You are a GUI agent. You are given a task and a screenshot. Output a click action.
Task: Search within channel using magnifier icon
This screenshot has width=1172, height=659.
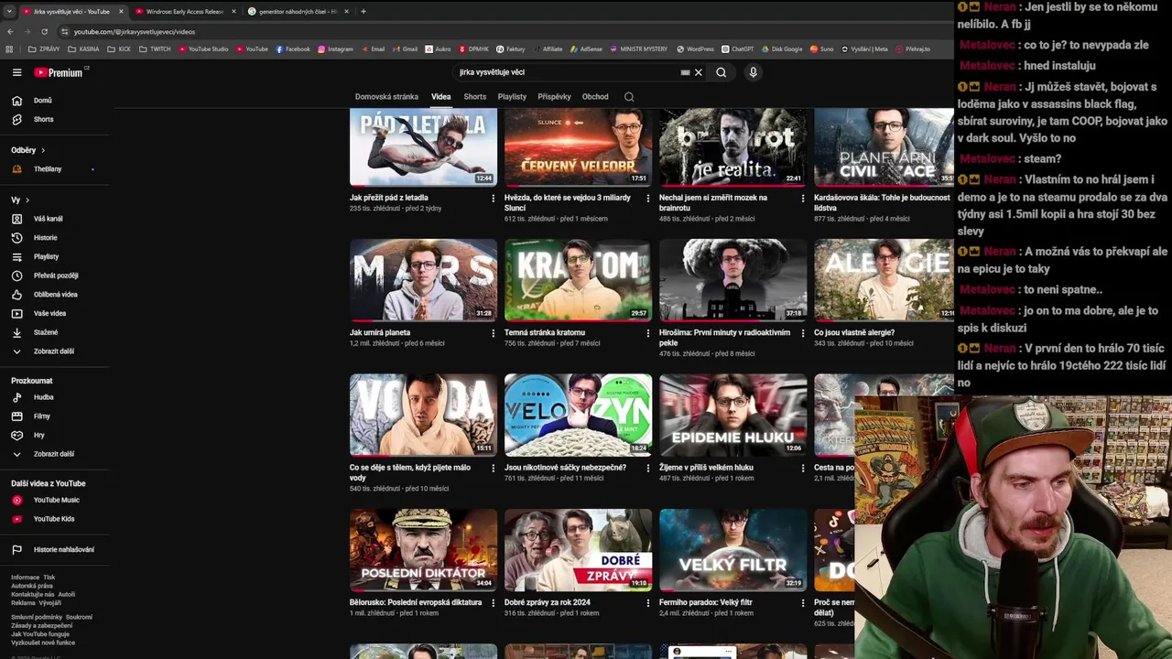point(629,96)
